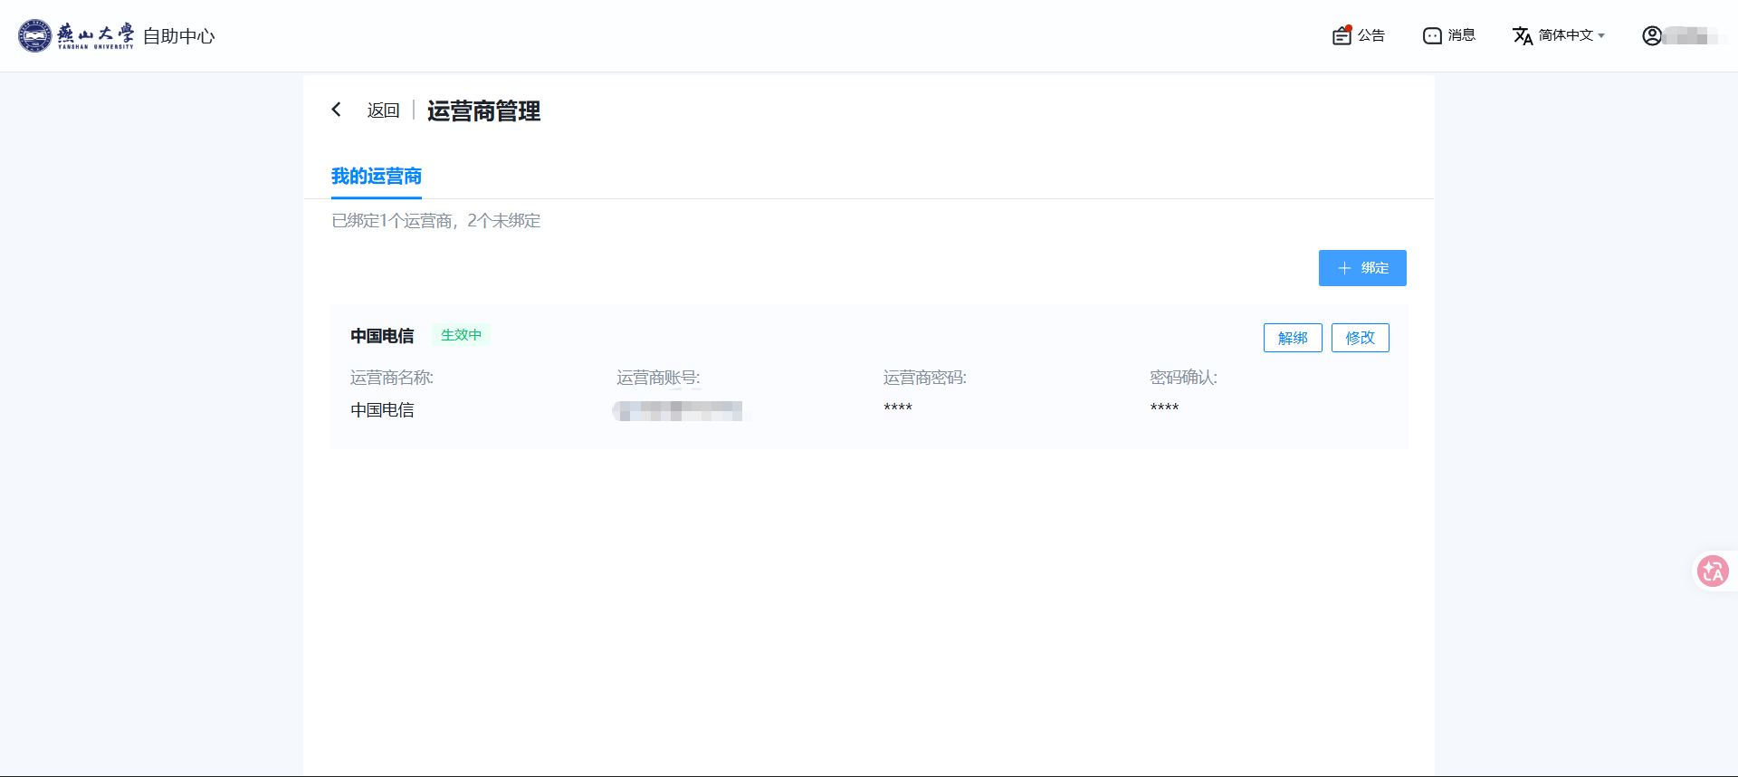Screen dimensions: 1738x777
Task: Go back via 返回 link
Action: (x=383, y=110)
